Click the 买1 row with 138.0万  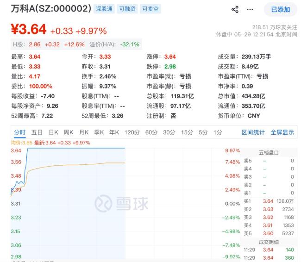(269, 201)
